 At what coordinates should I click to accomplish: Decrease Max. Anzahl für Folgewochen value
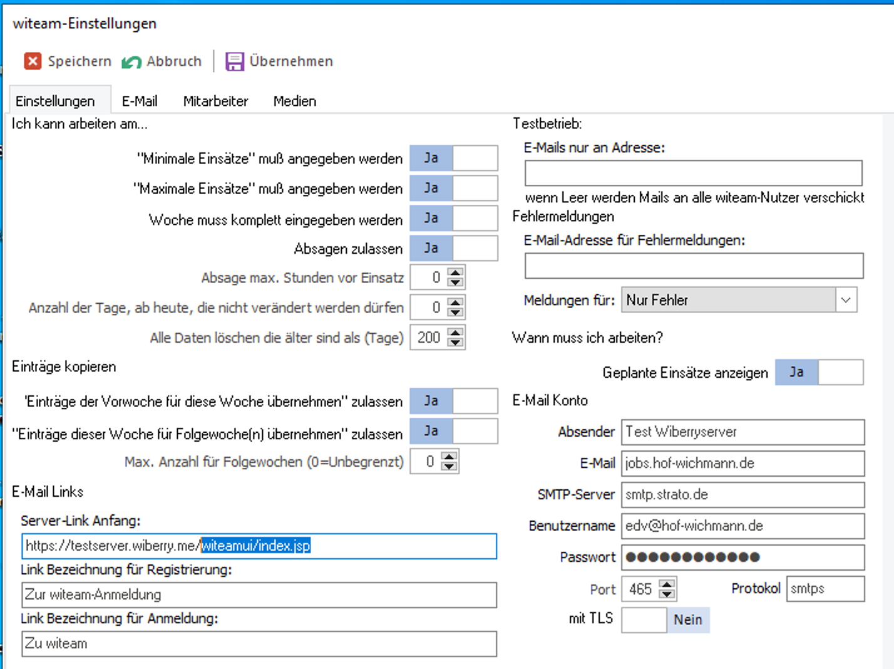pyautogui.click(x=449, y=467)
